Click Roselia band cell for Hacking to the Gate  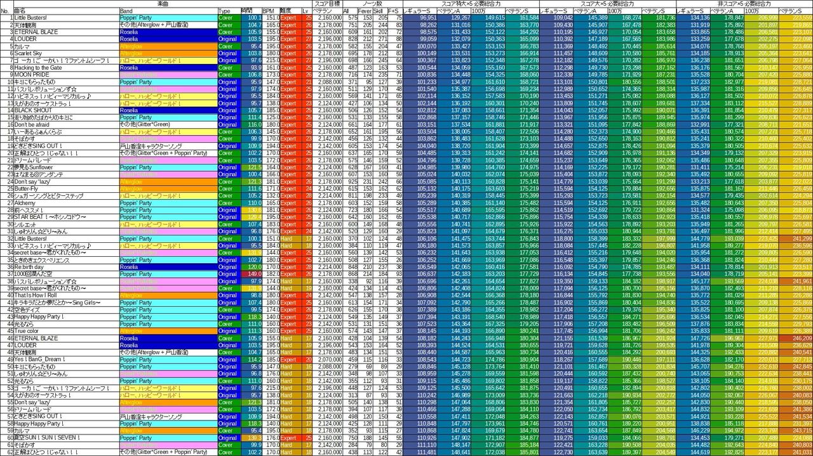coord(168,67)
